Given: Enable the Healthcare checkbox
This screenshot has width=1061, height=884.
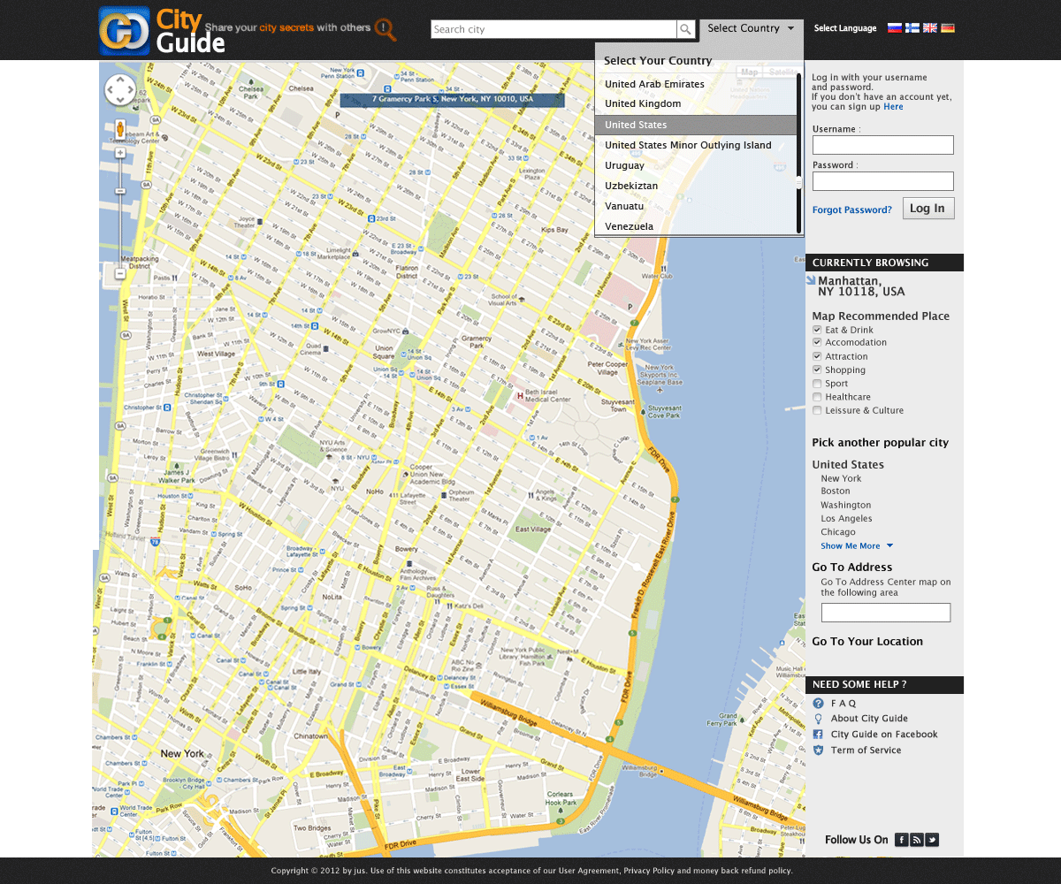Looking at the screenshot, I should pyautogui.click(x=817, y=397).
